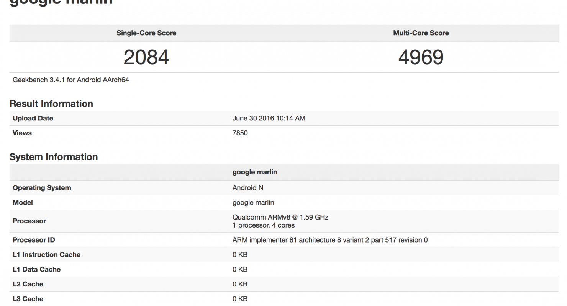This screenshot has height=306, width=567.
Task: Click the Single-Core Score header
Action: pos(146,33)
